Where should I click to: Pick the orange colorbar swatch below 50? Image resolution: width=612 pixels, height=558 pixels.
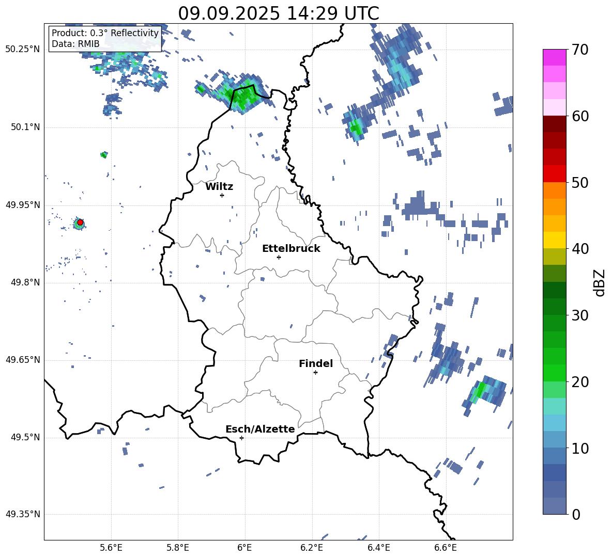554,190
